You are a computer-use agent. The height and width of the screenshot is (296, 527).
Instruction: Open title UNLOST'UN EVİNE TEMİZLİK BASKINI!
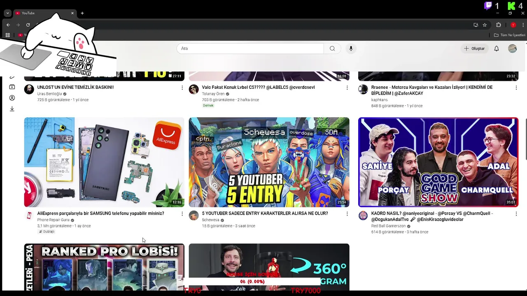click(x=75, y=87)
